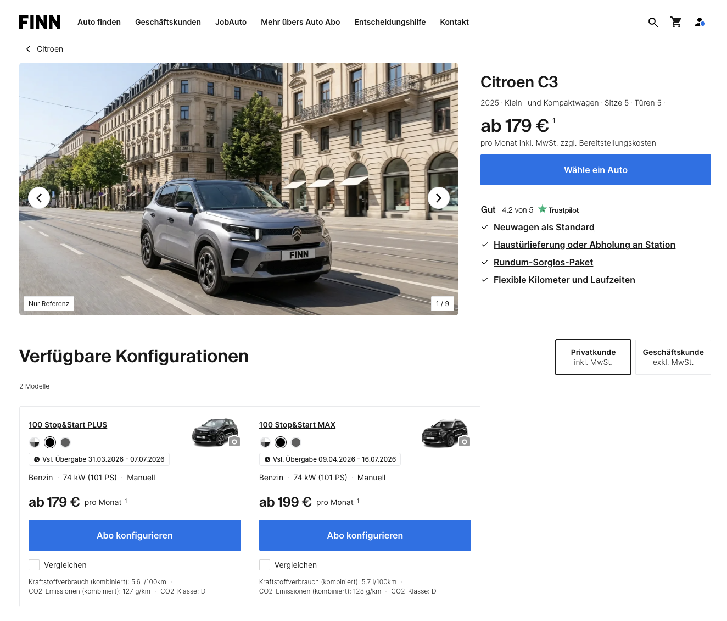Check Vergleichen for 100 Stop&Start MAX
727x621 pixels.
265,565
